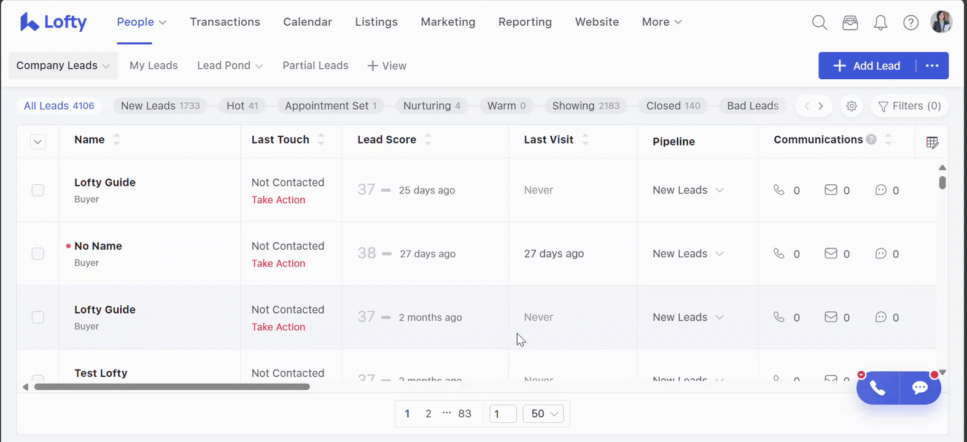Click email icon in 2 months ago Lofty Guide row
The height and width of the screenshot is (442, 967).
[x=831, y=317]
